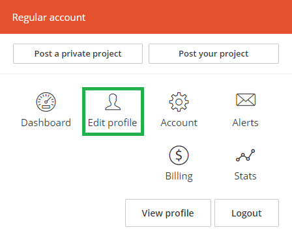Log out using the Logout button
Screen dimensions: 292x236
coord(246,213)
